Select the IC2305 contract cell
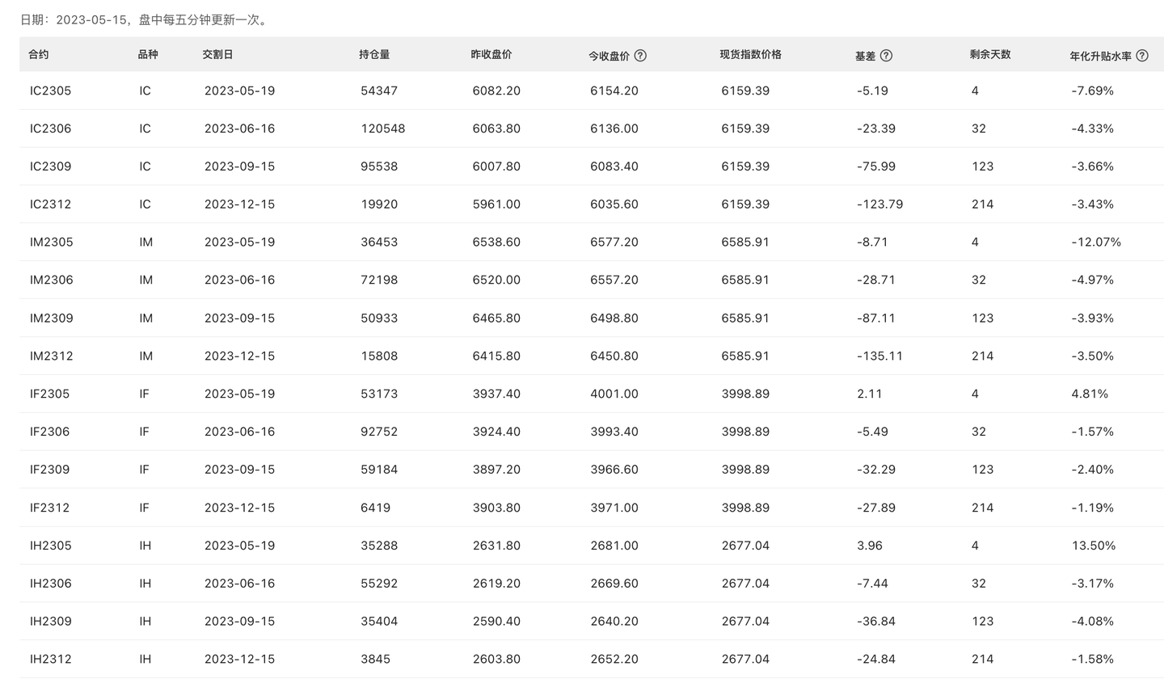Image resolution: width=1164 pixels, height=700 pixels. pos(50,91)
